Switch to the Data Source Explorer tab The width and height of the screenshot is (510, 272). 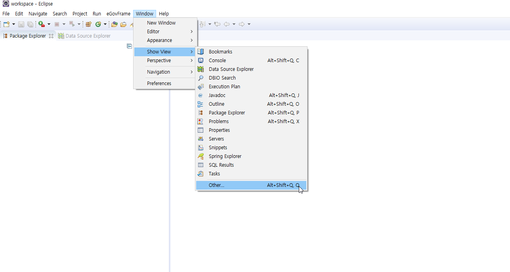click(x=84, y=36)
